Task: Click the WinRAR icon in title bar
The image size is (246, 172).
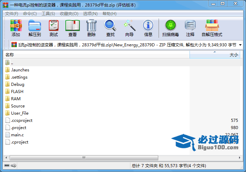Action: (6, 5)
